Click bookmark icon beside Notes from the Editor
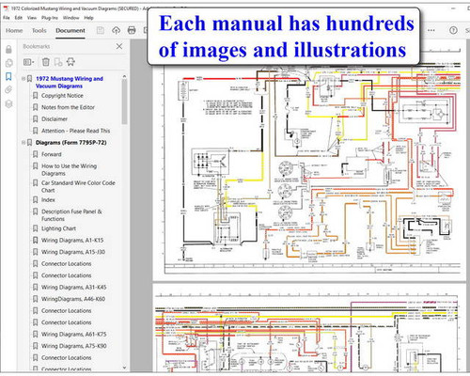Screen dimensions: 470x376 click(x=36, y=107)
